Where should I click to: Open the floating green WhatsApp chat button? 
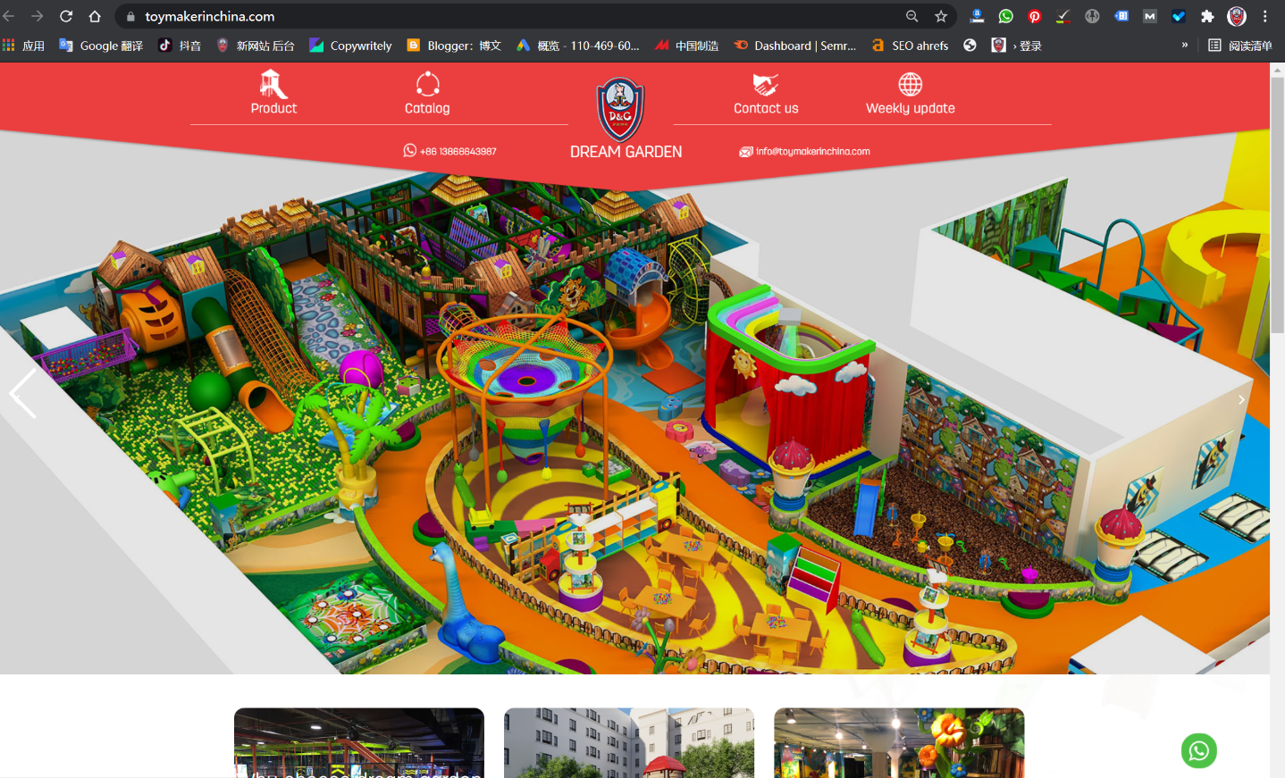tap(1198, 750)
